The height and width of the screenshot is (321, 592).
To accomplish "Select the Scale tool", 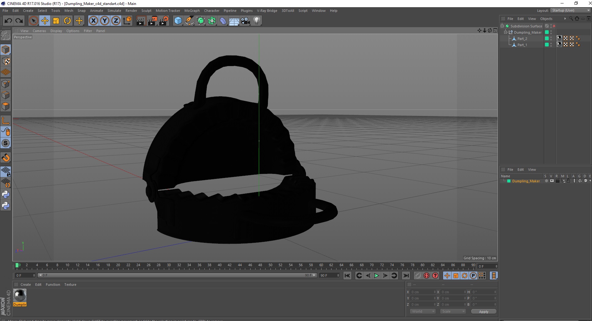I will click(56, 21).
